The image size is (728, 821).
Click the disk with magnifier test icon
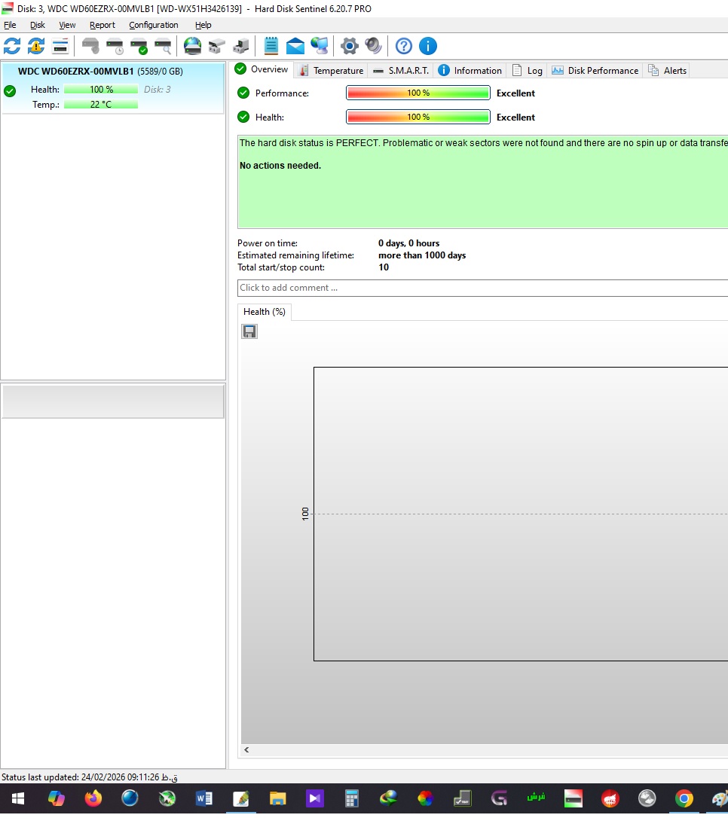[x=163, y=46]
